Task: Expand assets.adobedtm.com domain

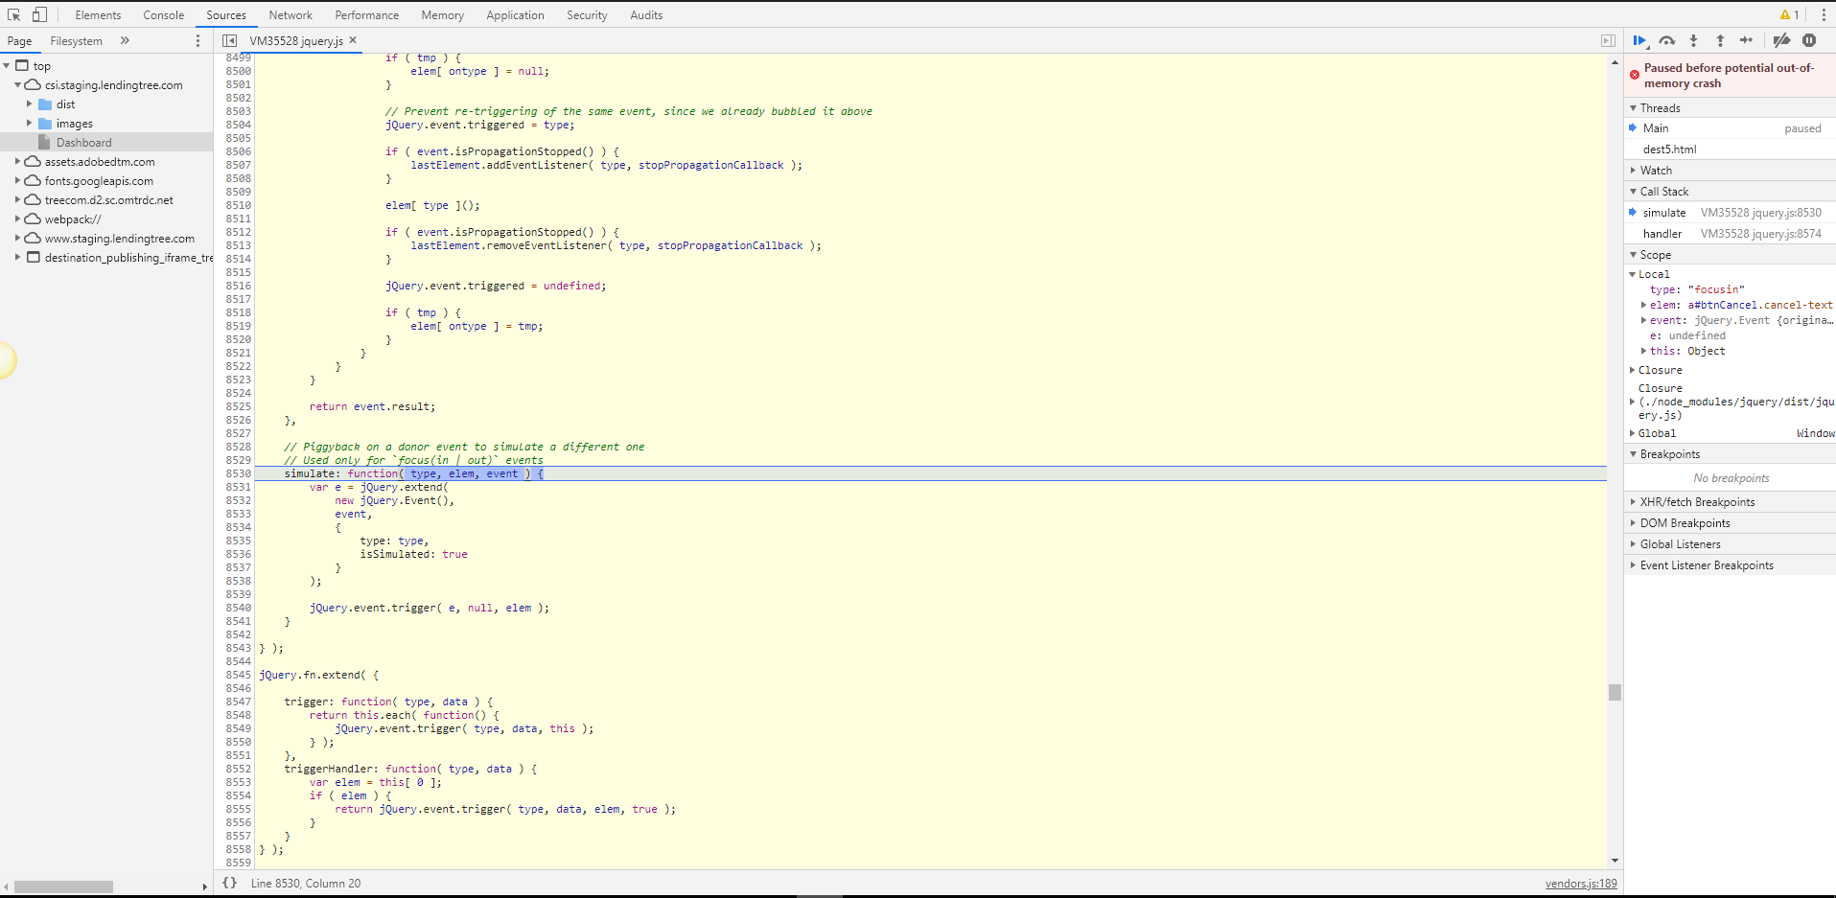Action: (x=18, y=161)
